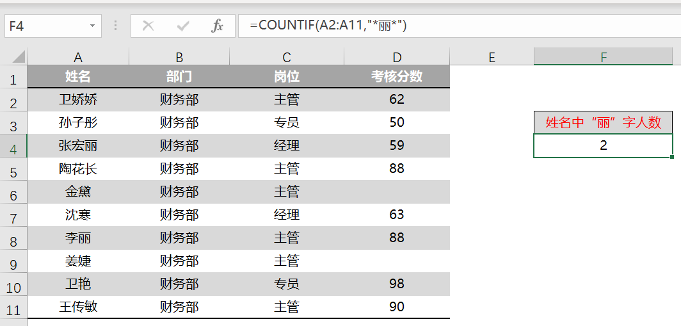Select row 11 header
Screen dimensions: 681x326
coord(13,307)
